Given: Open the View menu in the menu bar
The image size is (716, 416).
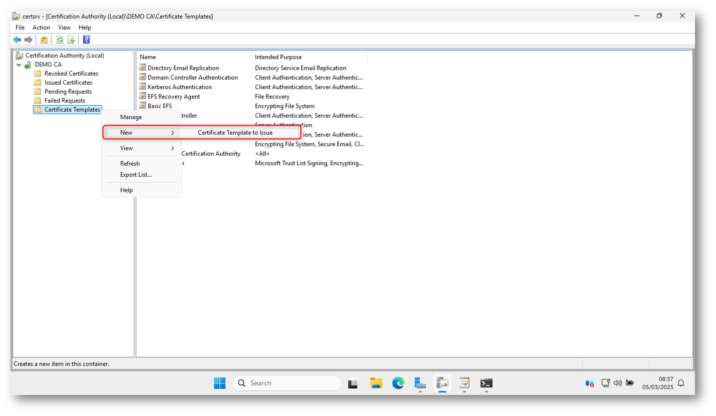Looking at the screenshot, I should pyautogui.click(x=64, y=28).
